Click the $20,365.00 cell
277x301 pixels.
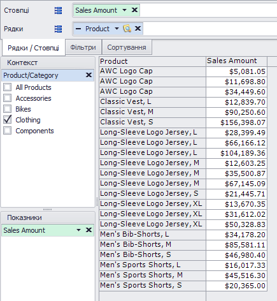click(236, 286)
